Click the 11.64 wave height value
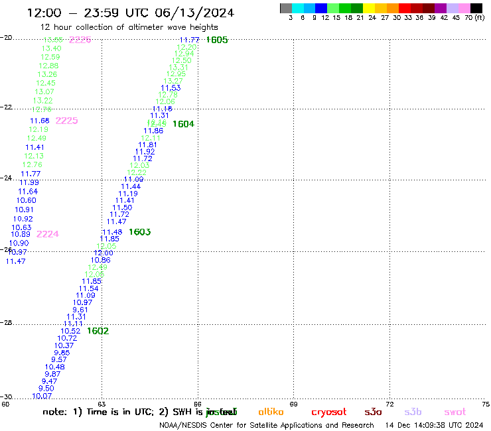This screenshot has height=431, width=491. click(x=28, y=191)
